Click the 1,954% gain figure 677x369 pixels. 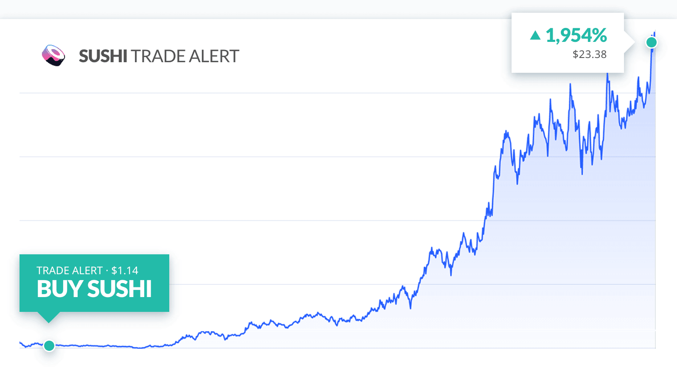[x=576, y=36]
